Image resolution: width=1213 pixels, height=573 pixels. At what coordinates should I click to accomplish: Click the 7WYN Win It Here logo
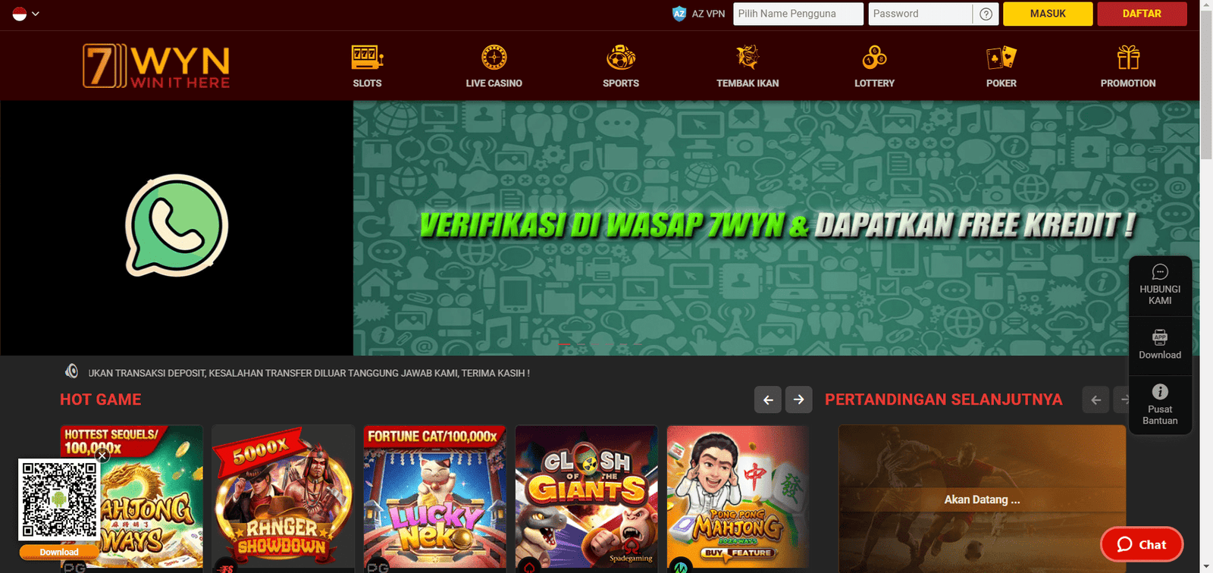[156, 66]
